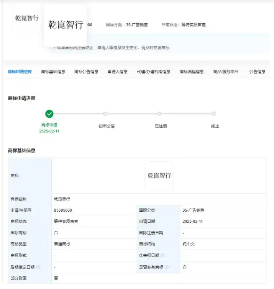The width and height of the screenshot is (274, 289).
Task: Select the 公告信息 tab
Action: click(257, 72)
